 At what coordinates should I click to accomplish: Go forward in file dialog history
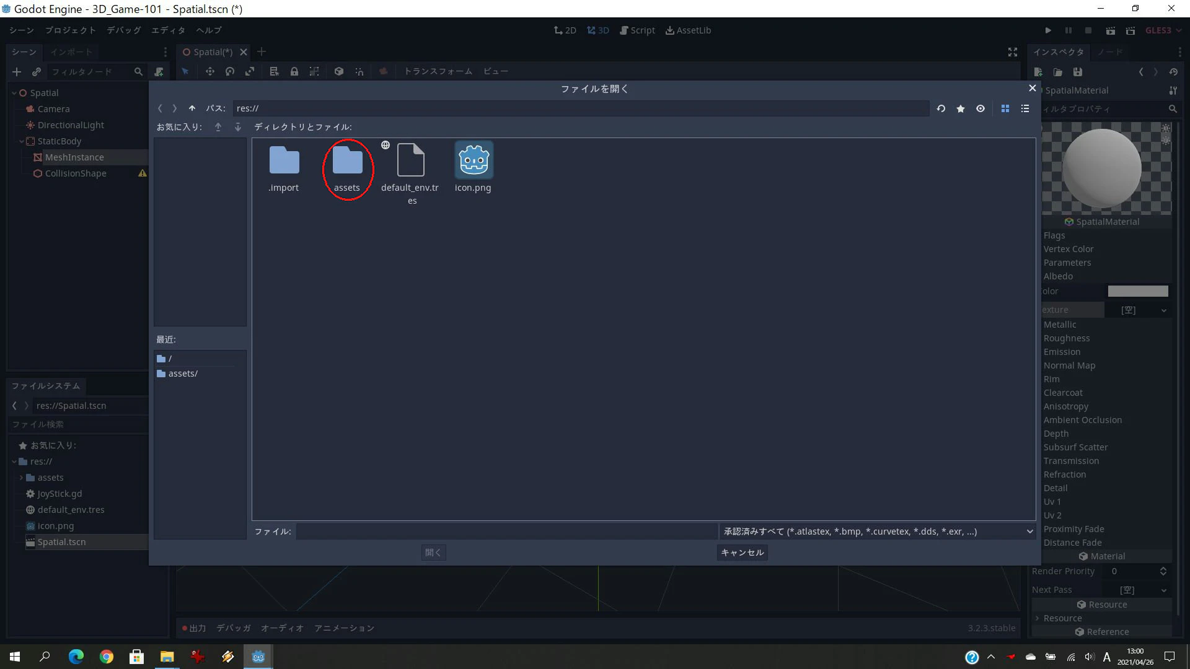point(175,108)
